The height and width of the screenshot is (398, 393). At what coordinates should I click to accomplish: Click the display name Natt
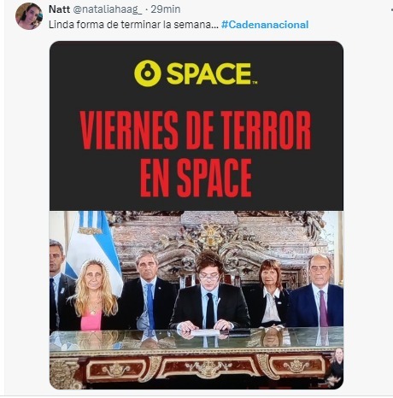tap(59, 9)
